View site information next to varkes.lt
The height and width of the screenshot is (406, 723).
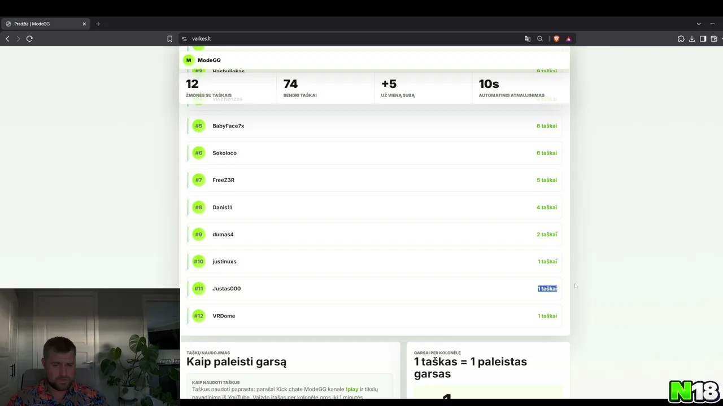tap(184, 39)
